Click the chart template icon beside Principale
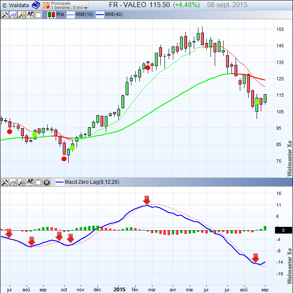293x293 pixels. coord(46,5)
